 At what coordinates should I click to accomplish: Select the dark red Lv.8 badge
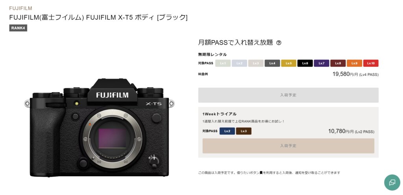click(338, 63)
